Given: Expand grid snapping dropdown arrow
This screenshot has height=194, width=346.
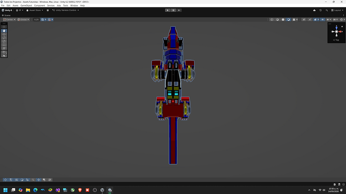Looking at the screenshot, I should pyautogui.click(x=46, y=20).
